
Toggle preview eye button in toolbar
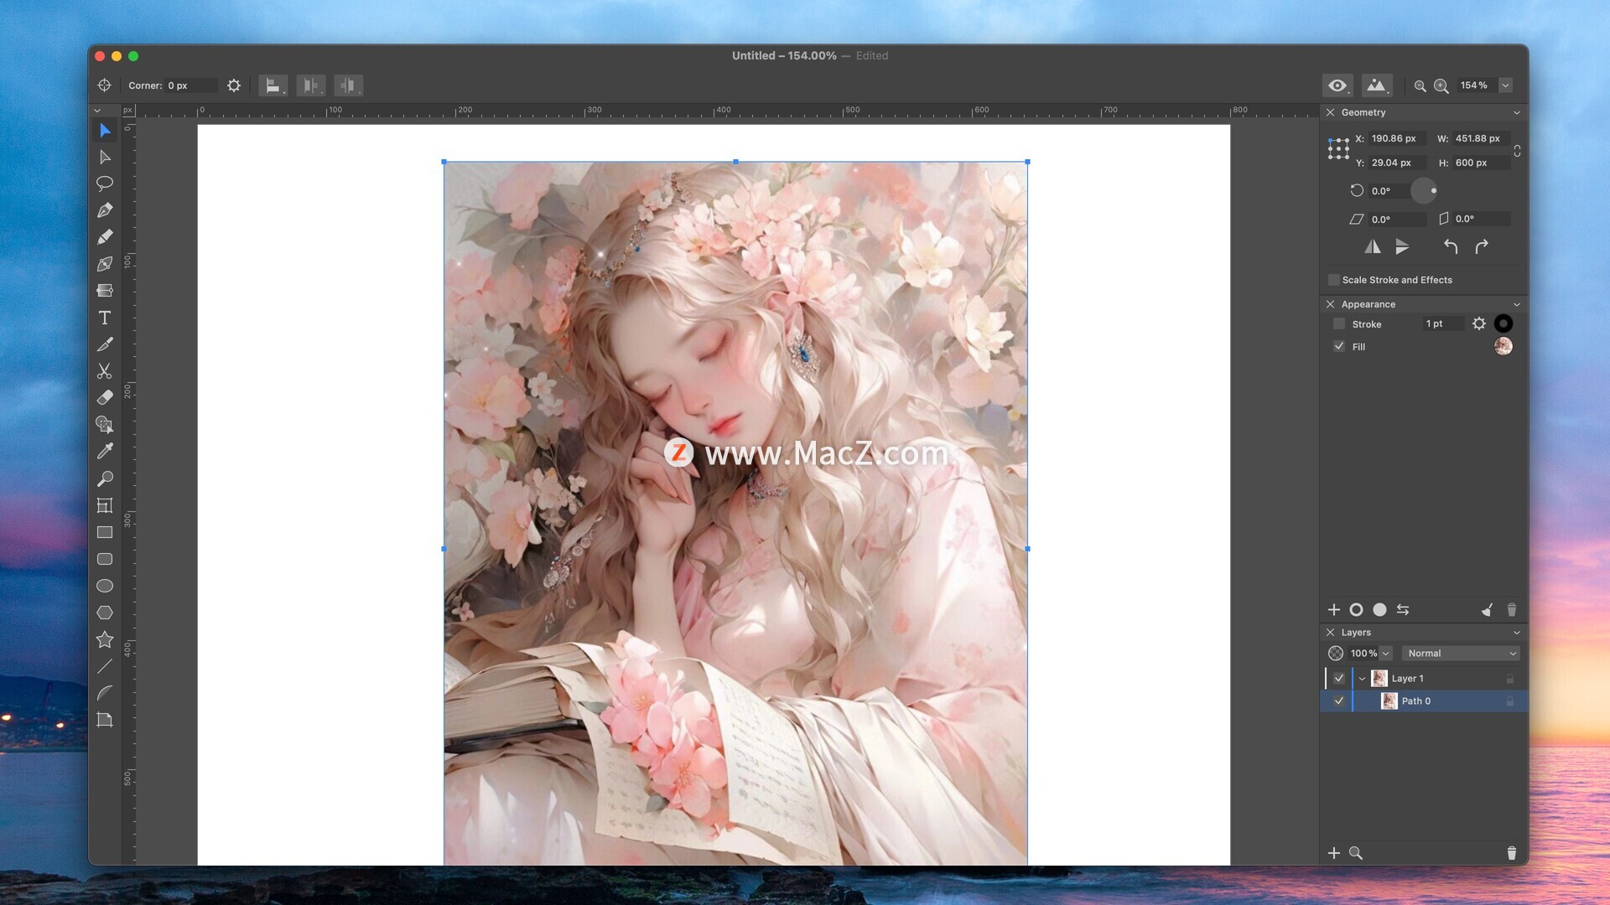1337,85
